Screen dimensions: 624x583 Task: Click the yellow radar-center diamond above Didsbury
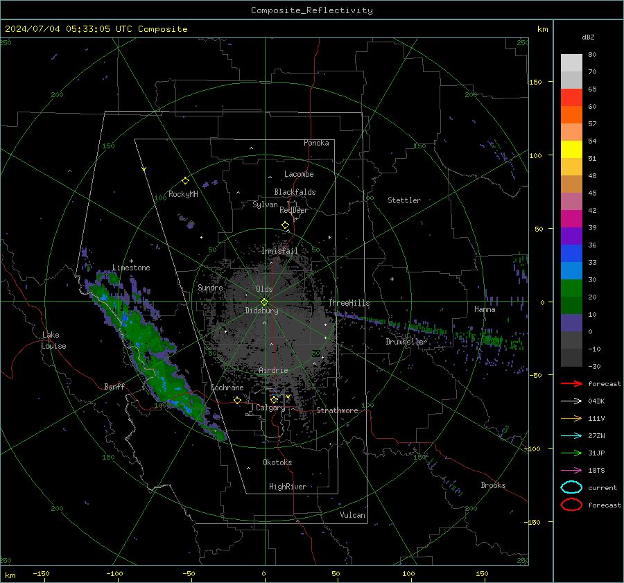[x=264, y=302]
